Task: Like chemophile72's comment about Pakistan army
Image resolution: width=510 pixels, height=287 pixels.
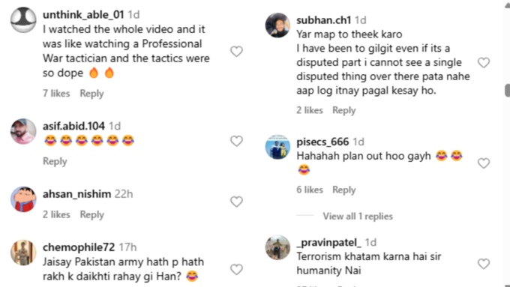Action: click(236, 269)
